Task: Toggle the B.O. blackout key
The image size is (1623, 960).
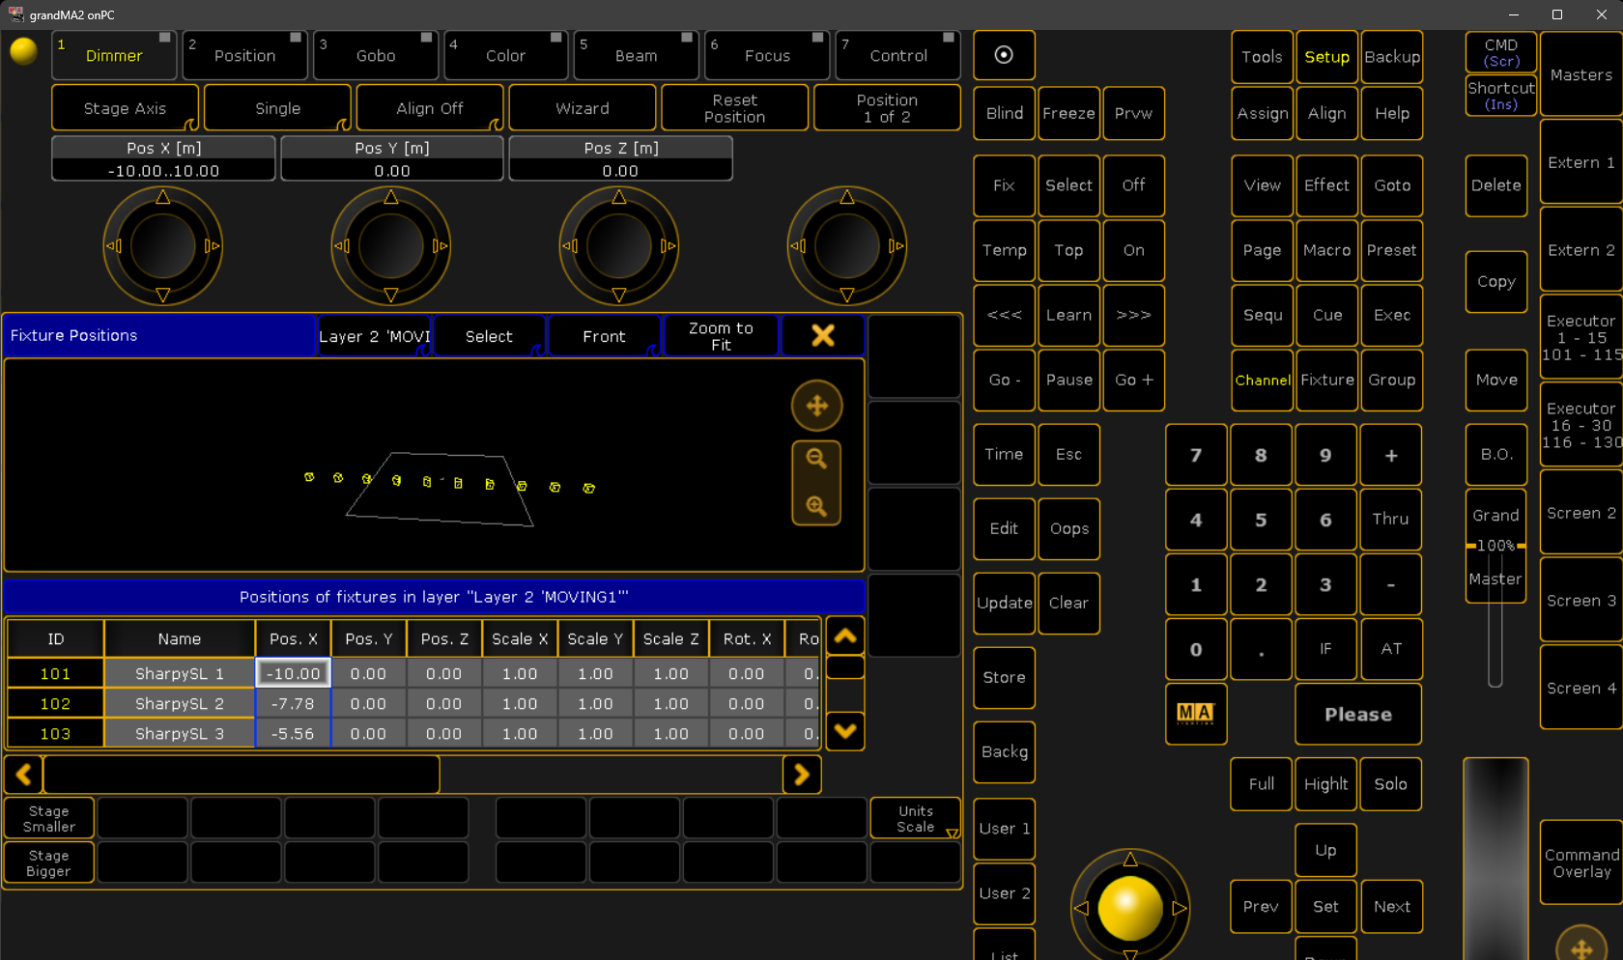Action: [x=1496, y=454]
